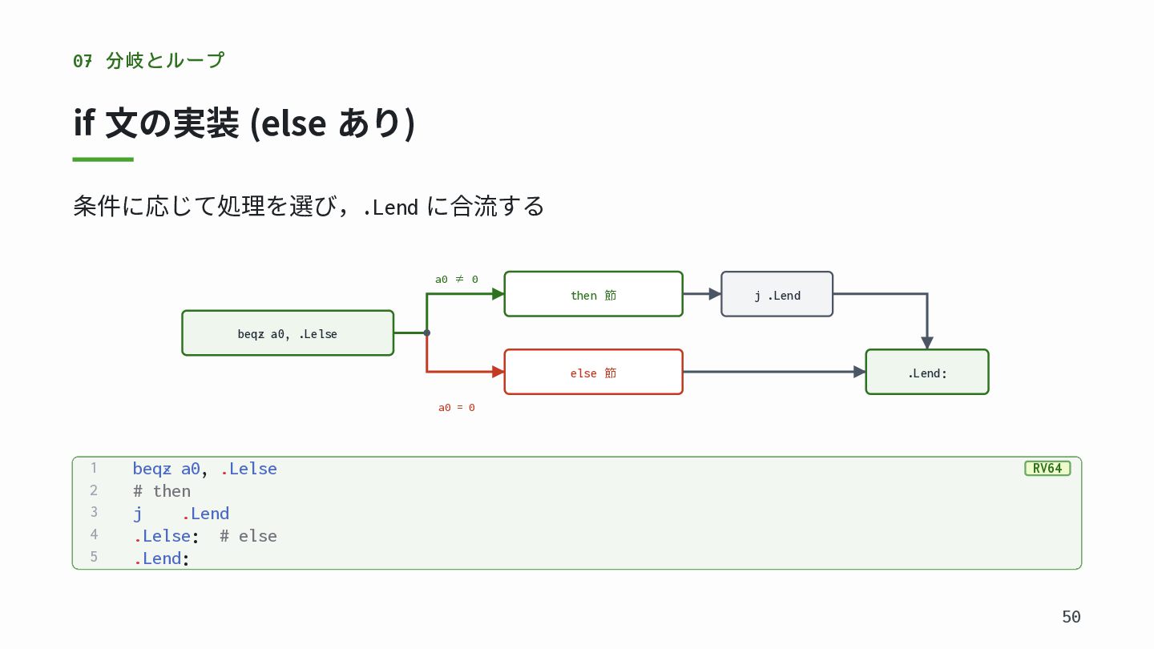Viewport: 1154px width, 649px height.
Task: Click downward arrowhead above '.Lend:' node
Action: pos(927,343)
